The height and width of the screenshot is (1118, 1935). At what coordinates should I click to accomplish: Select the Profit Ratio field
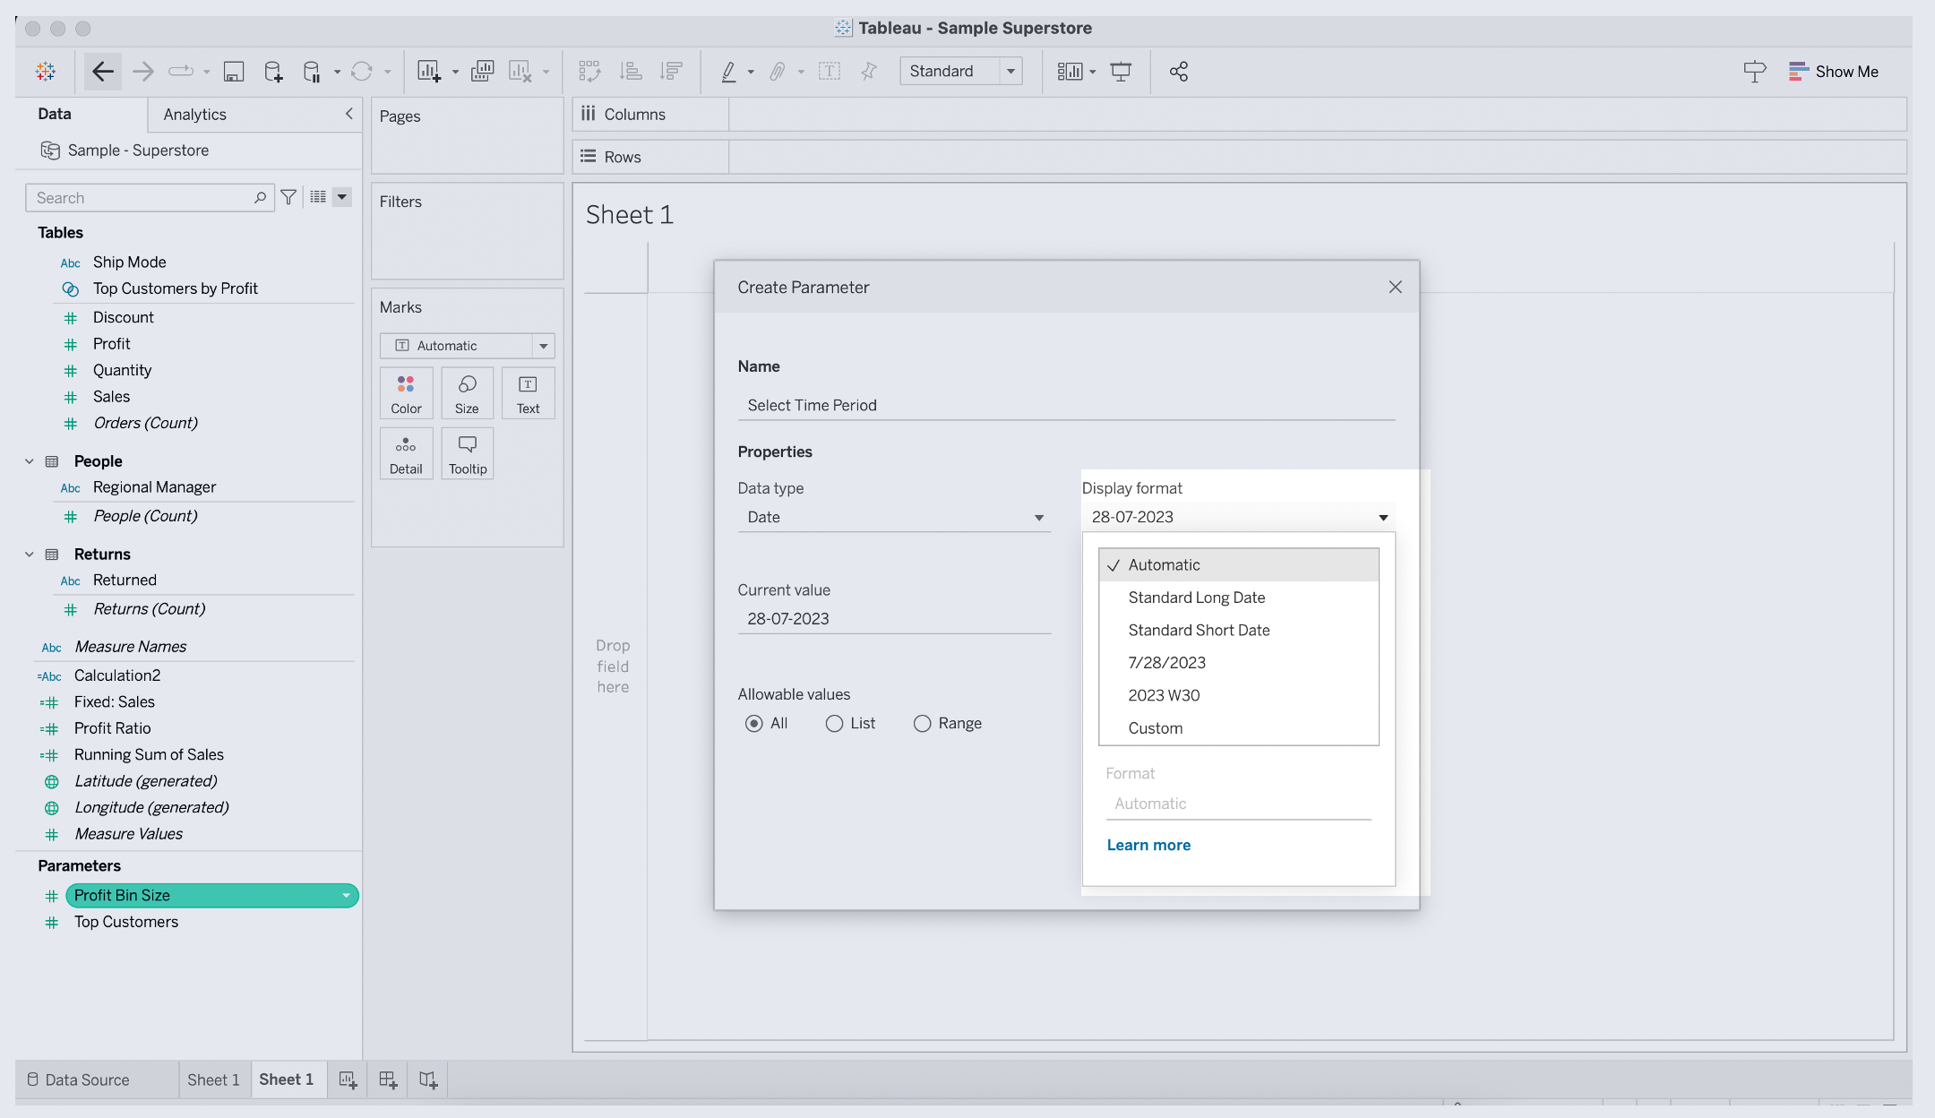coord(112,728)
